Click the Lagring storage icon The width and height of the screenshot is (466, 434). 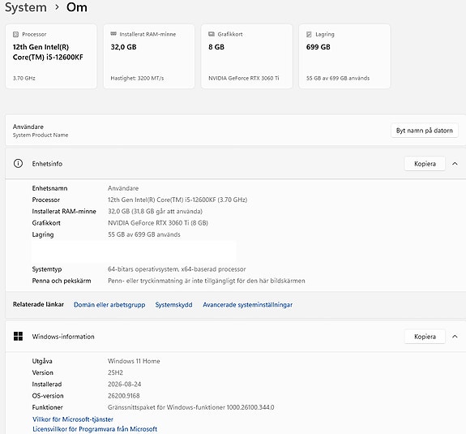pyautogui.click(x=309, y=35)
